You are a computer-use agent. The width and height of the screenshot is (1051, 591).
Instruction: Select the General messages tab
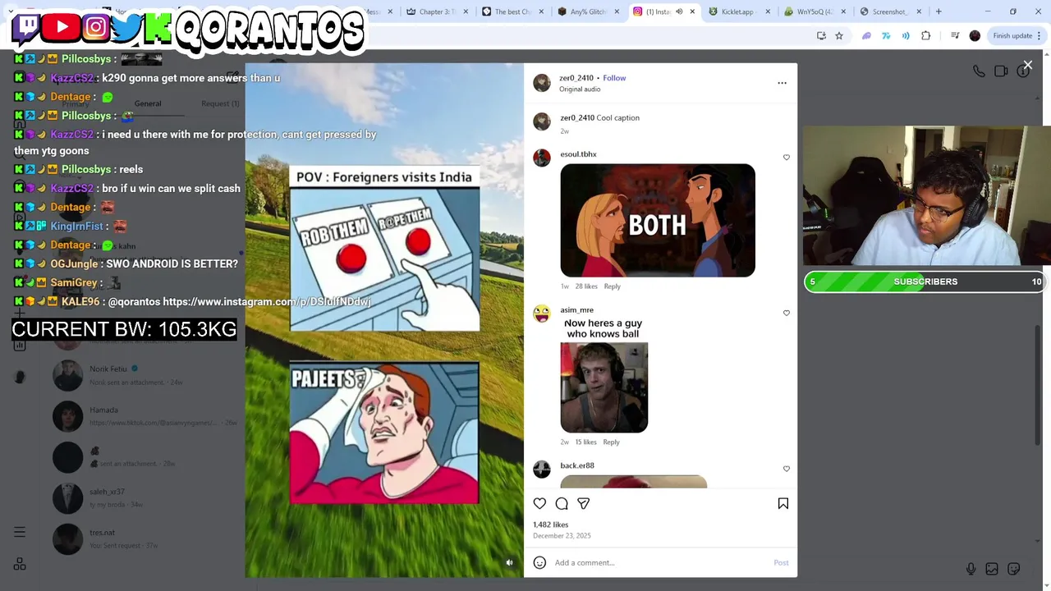[x=148, y=103]
